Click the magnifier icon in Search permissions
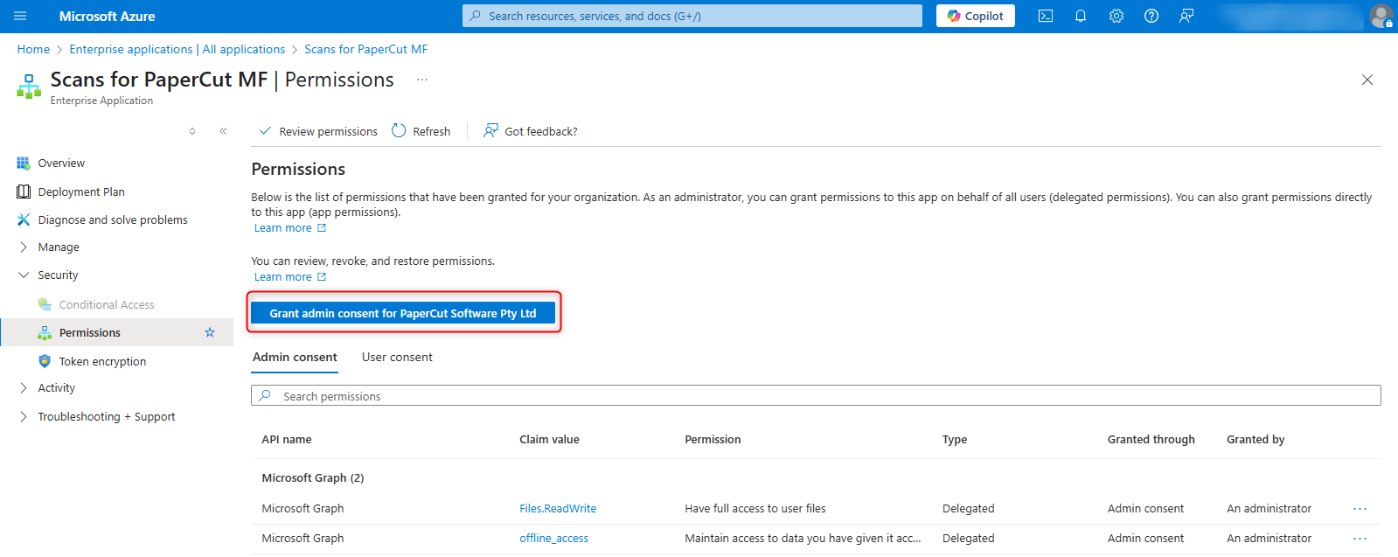 point(265,395)
